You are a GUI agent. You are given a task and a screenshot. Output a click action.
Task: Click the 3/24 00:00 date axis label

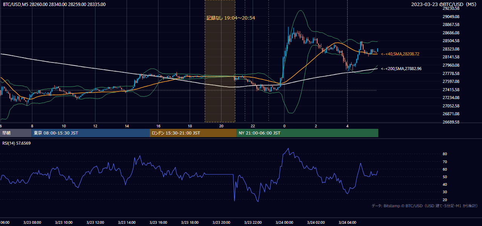click(x=284, y=223)
